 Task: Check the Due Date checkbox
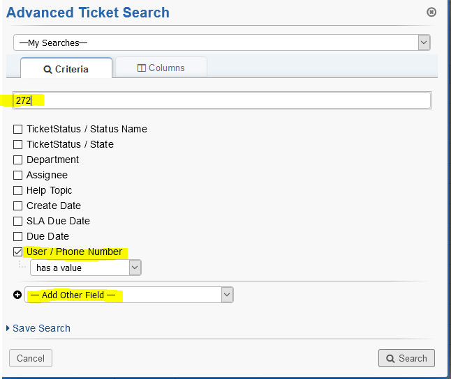click(x=18, y=236)
